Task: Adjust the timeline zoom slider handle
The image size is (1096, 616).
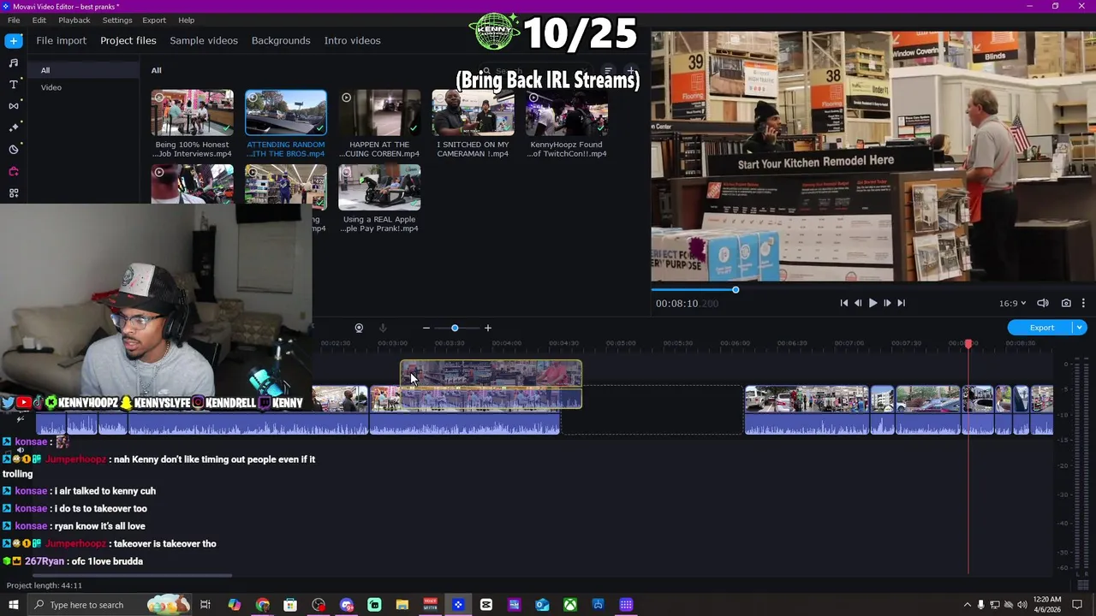Action: (x=455, y=328)
